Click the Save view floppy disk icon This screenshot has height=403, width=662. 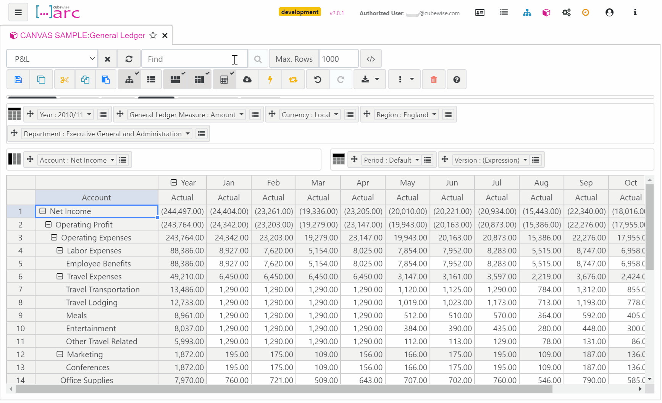[18, 79]
